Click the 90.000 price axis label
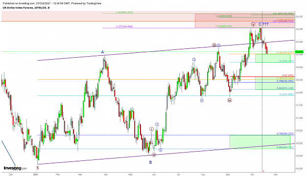Viewport: 306px width, 177px height. click(299, 143)
